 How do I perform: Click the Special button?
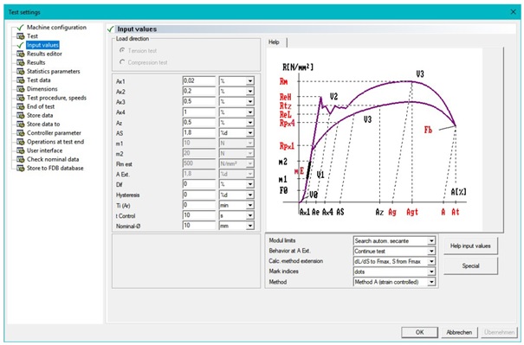click(x=470, y=266)
